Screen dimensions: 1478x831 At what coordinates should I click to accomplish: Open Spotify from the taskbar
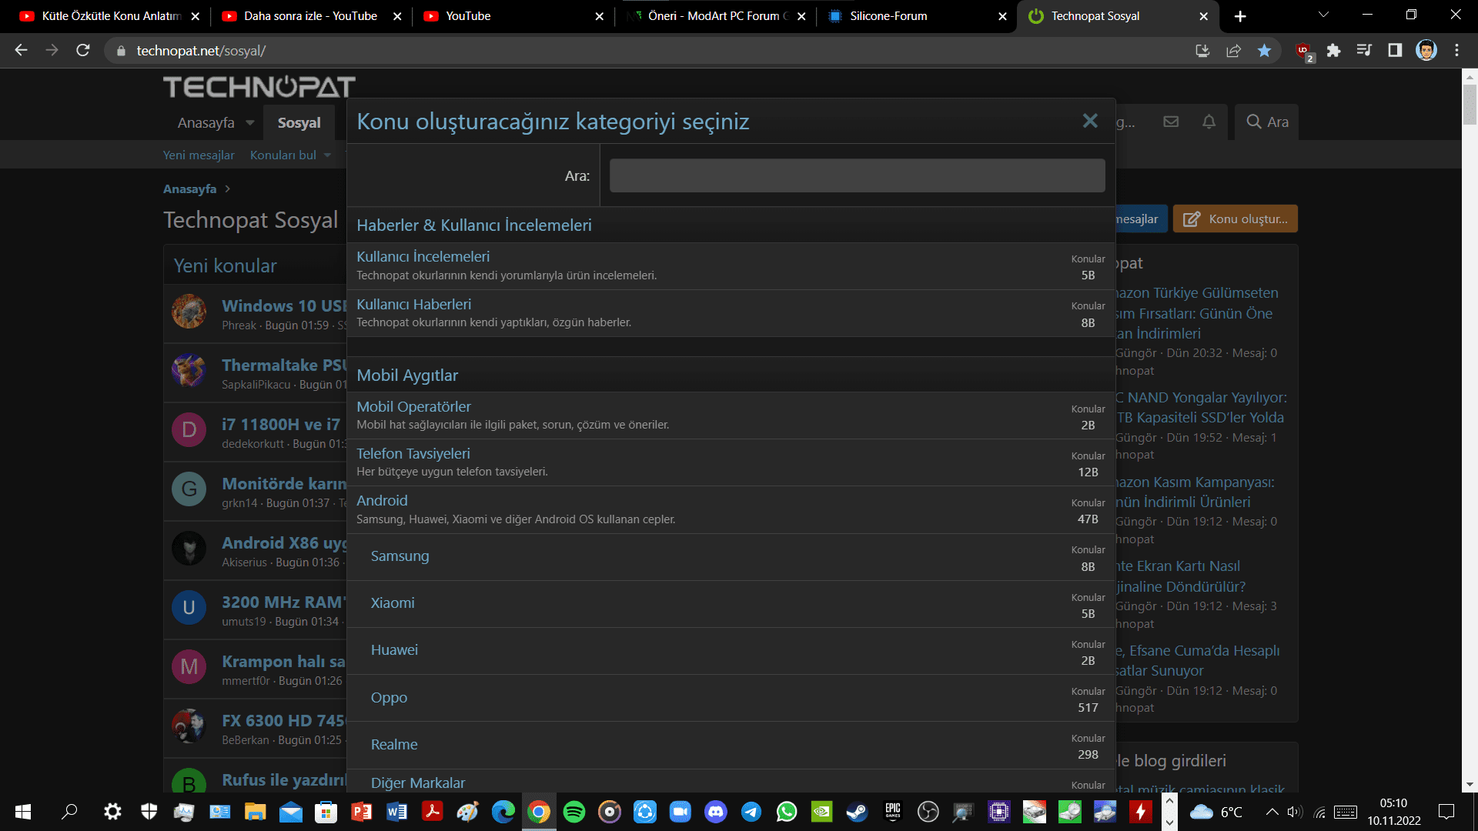574,811
